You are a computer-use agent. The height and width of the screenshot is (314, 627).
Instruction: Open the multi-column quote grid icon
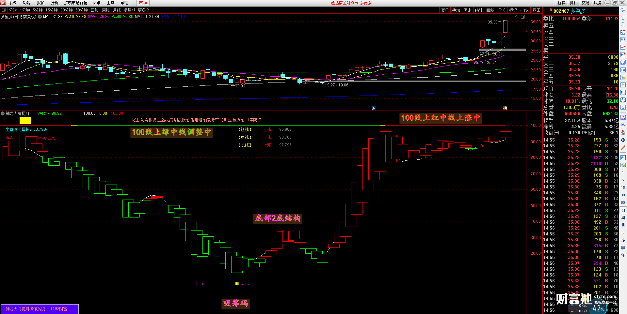(x=623, y=40)
